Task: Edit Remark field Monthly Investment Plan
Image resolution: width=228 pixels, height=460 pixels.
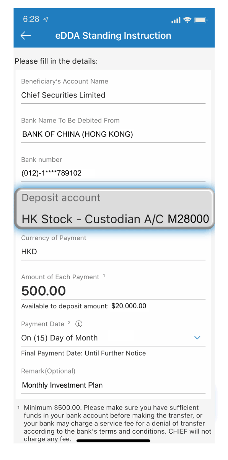Action: 113,385
